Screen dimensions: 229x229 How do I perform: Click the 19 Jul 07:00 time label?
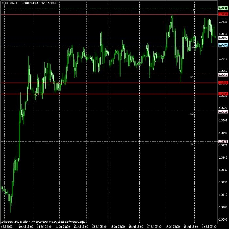[209, 227]
